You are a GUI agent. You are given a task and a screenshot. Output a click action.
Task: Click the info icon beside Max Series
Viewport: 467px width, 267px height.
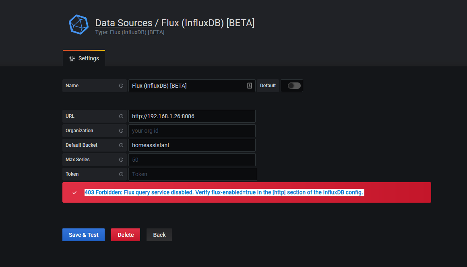(121, 160)
